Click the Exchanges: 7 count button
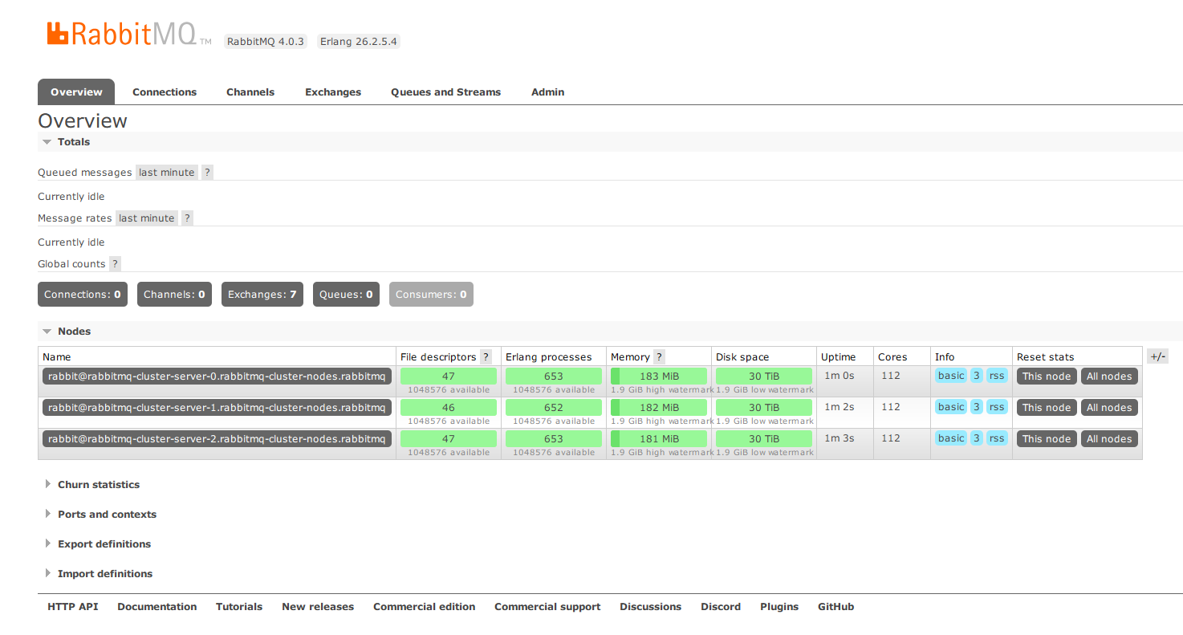 [x=262, y=295]
